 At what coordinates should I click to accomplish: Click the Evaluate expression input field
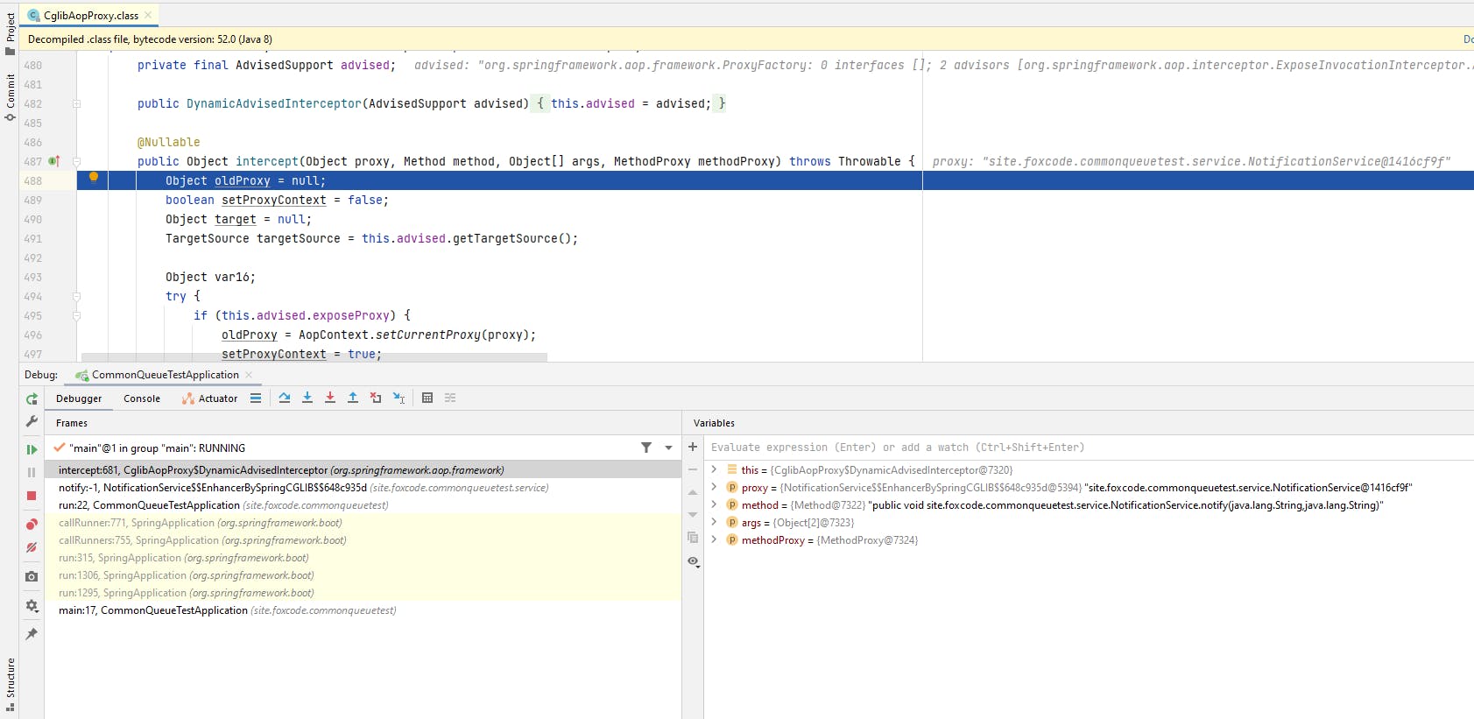pos(1090,447)
